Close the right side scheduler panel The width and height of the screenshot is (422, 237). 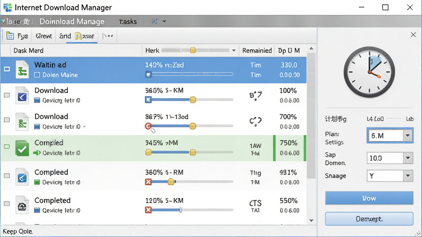(413, 35)
